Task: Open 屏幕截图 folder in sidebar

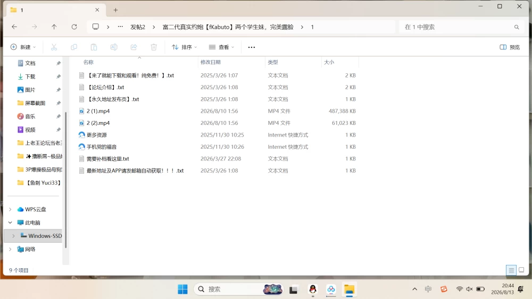Action: coord(35,103)
